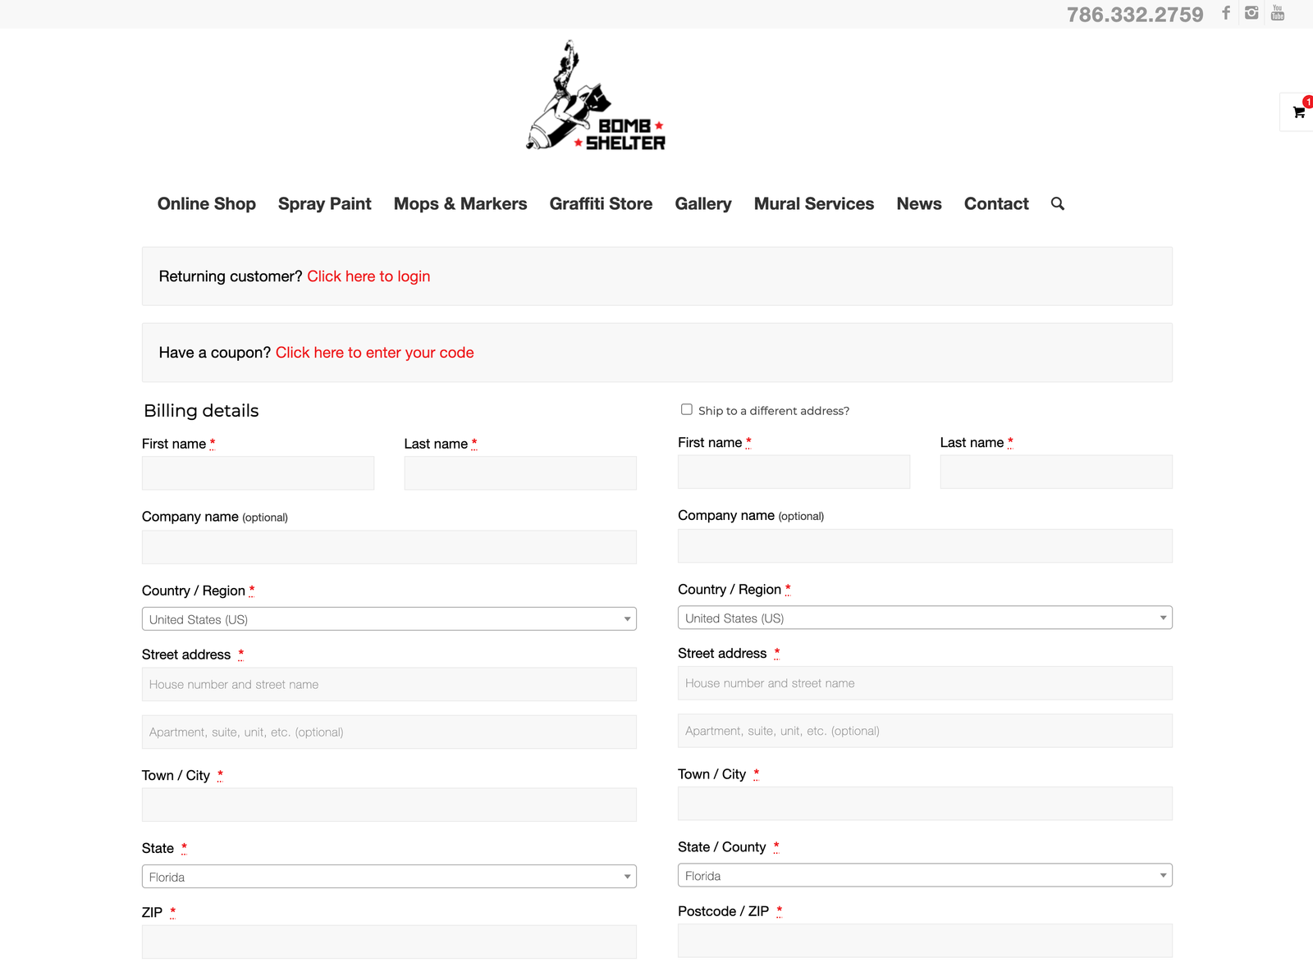Open billing State dropdown showing Florida
The height and width of the screenshot is (976, 1313).
389,877
